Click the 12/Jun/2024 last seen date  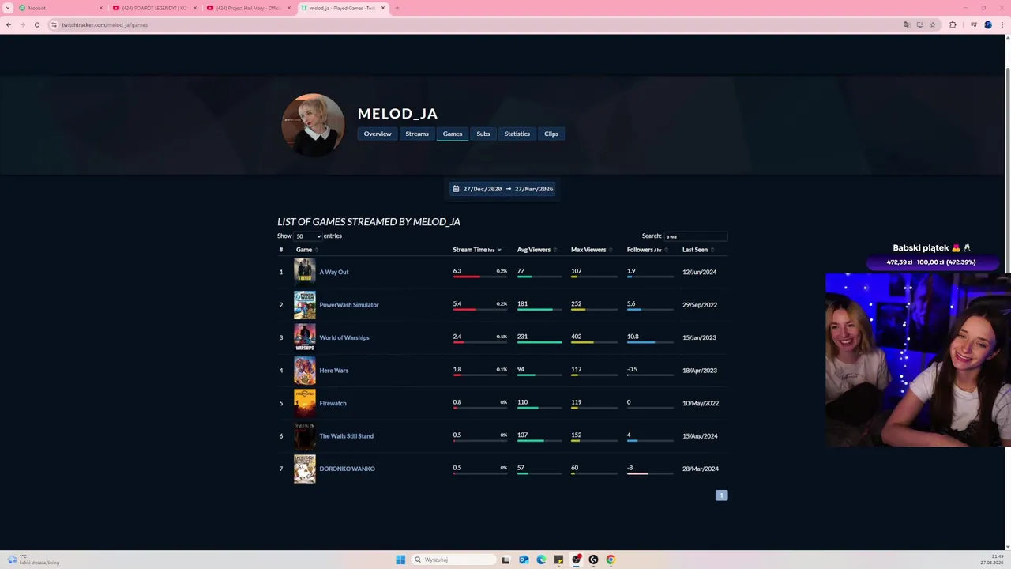(x=700, y=272)
